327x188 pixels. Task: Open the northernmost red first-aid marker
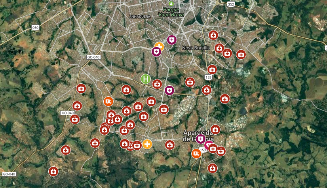click(213, 35)
